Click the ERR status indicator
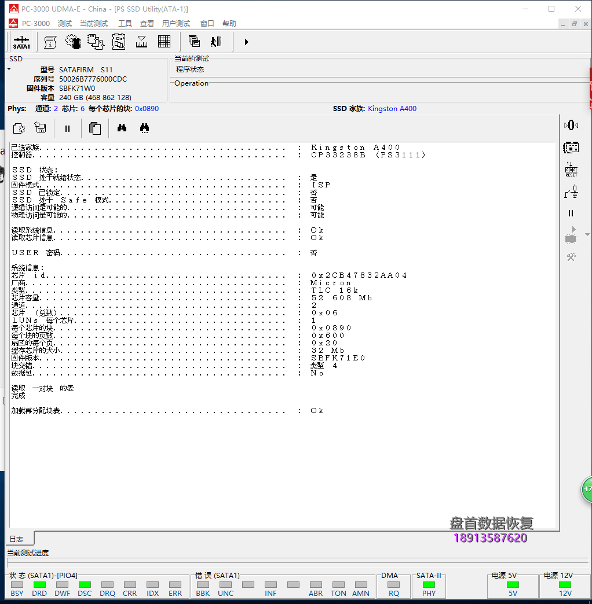 pyautogui.click(x=175, y=585)
